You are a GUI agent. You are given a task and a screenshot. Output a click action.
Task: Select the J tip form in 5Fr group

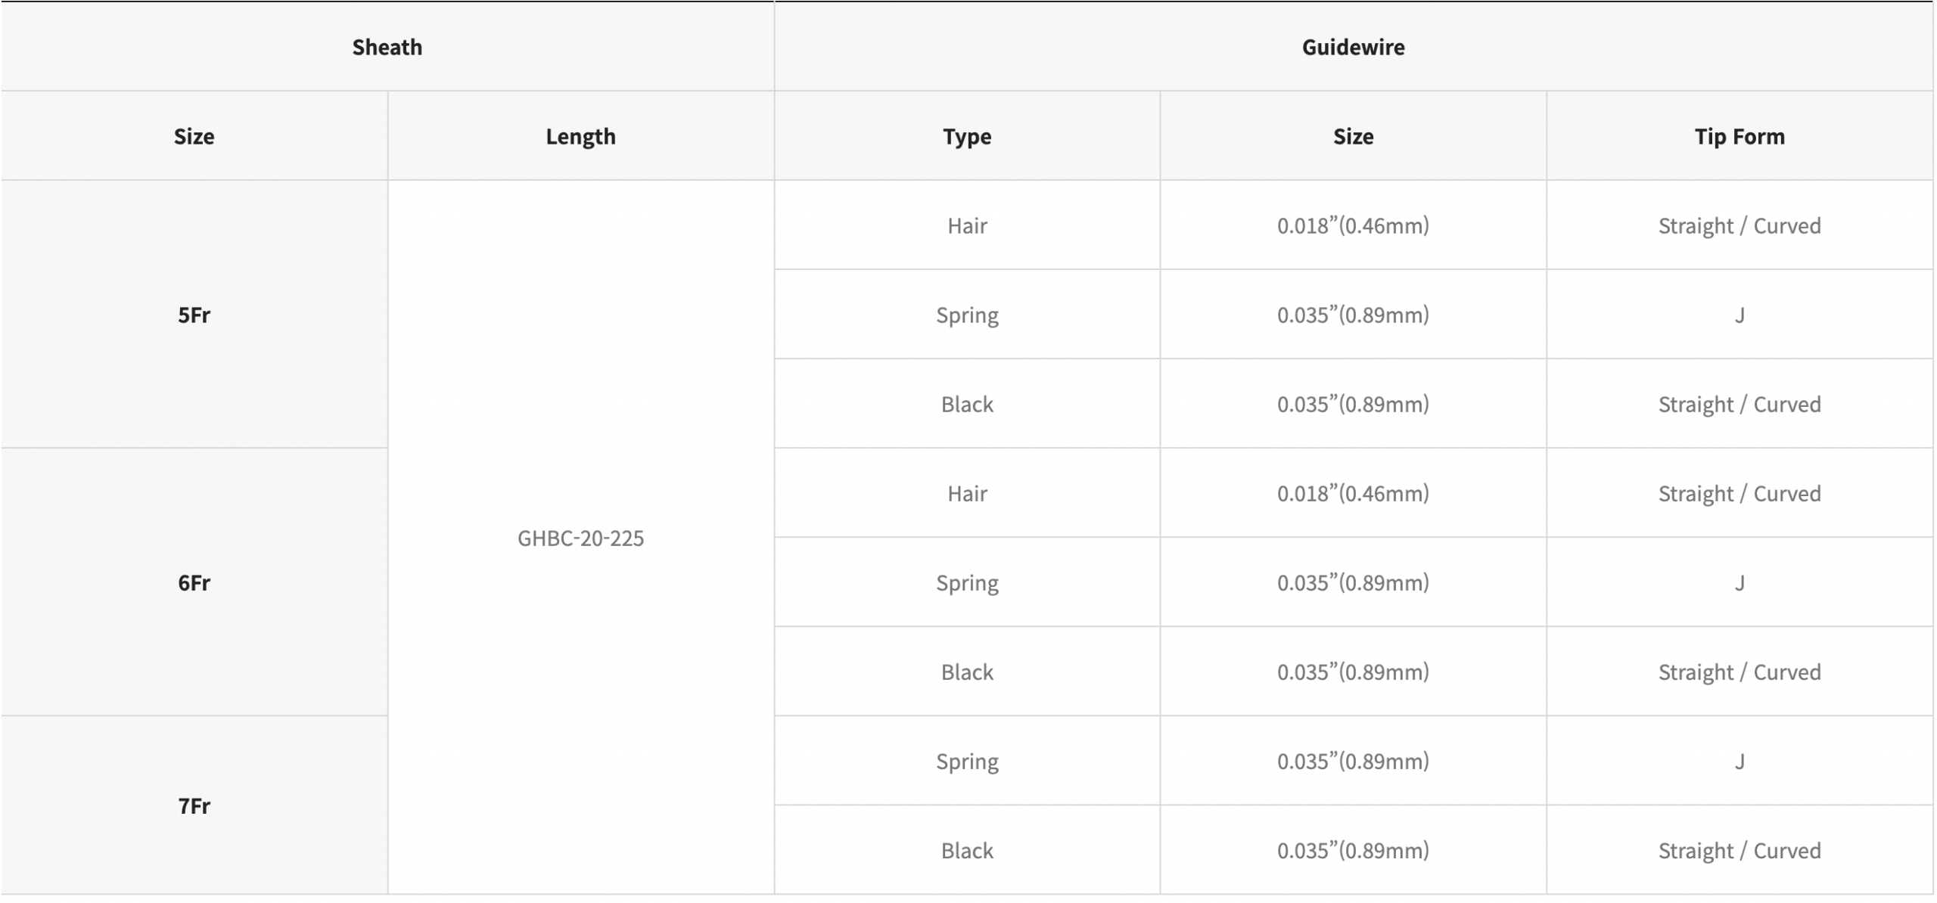1739,315
